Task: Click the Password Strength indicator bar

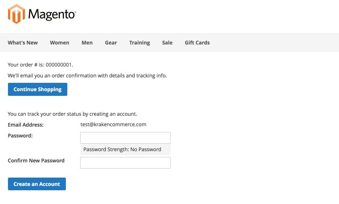Action: [x=126, y=149]
